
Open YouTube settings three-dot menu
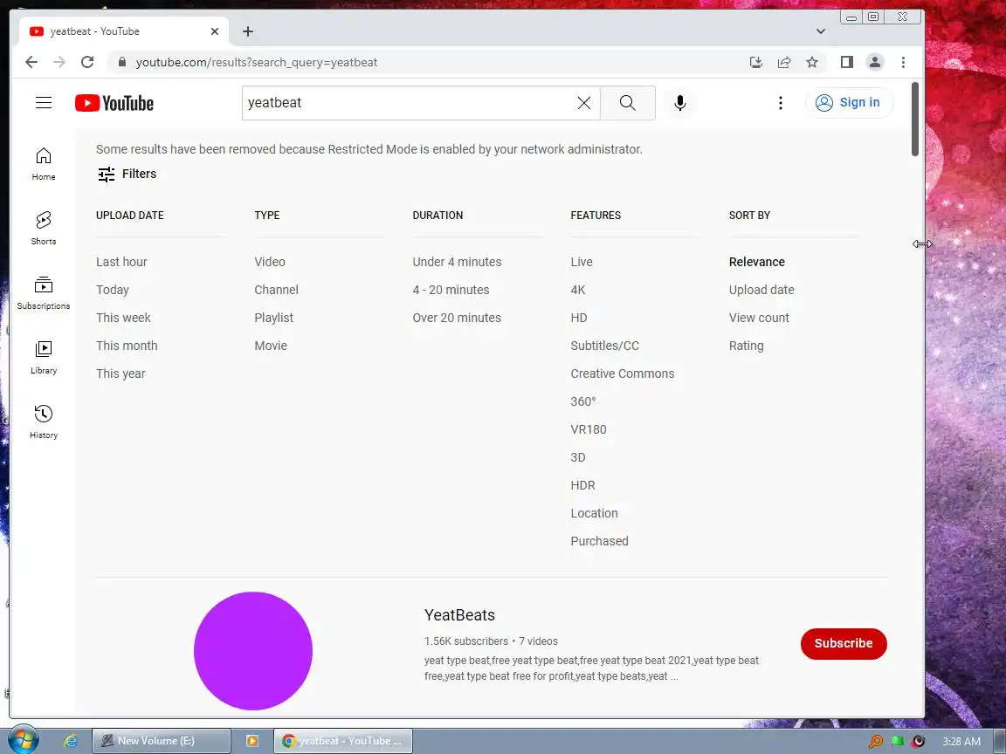tap(780, 103)
